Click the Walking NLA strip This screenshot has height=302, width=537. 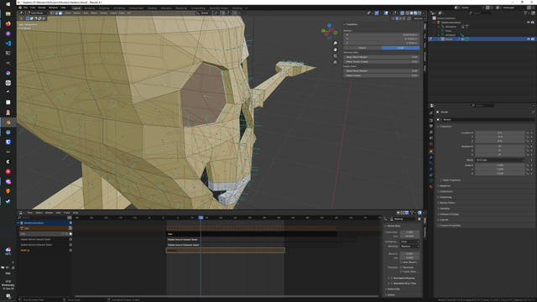click(x=226, y=250)
